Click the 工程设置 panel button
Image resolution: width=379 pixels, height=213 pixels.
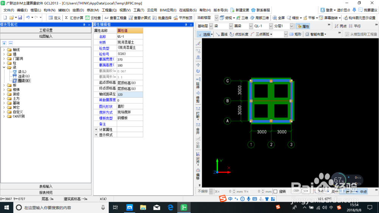46,30
